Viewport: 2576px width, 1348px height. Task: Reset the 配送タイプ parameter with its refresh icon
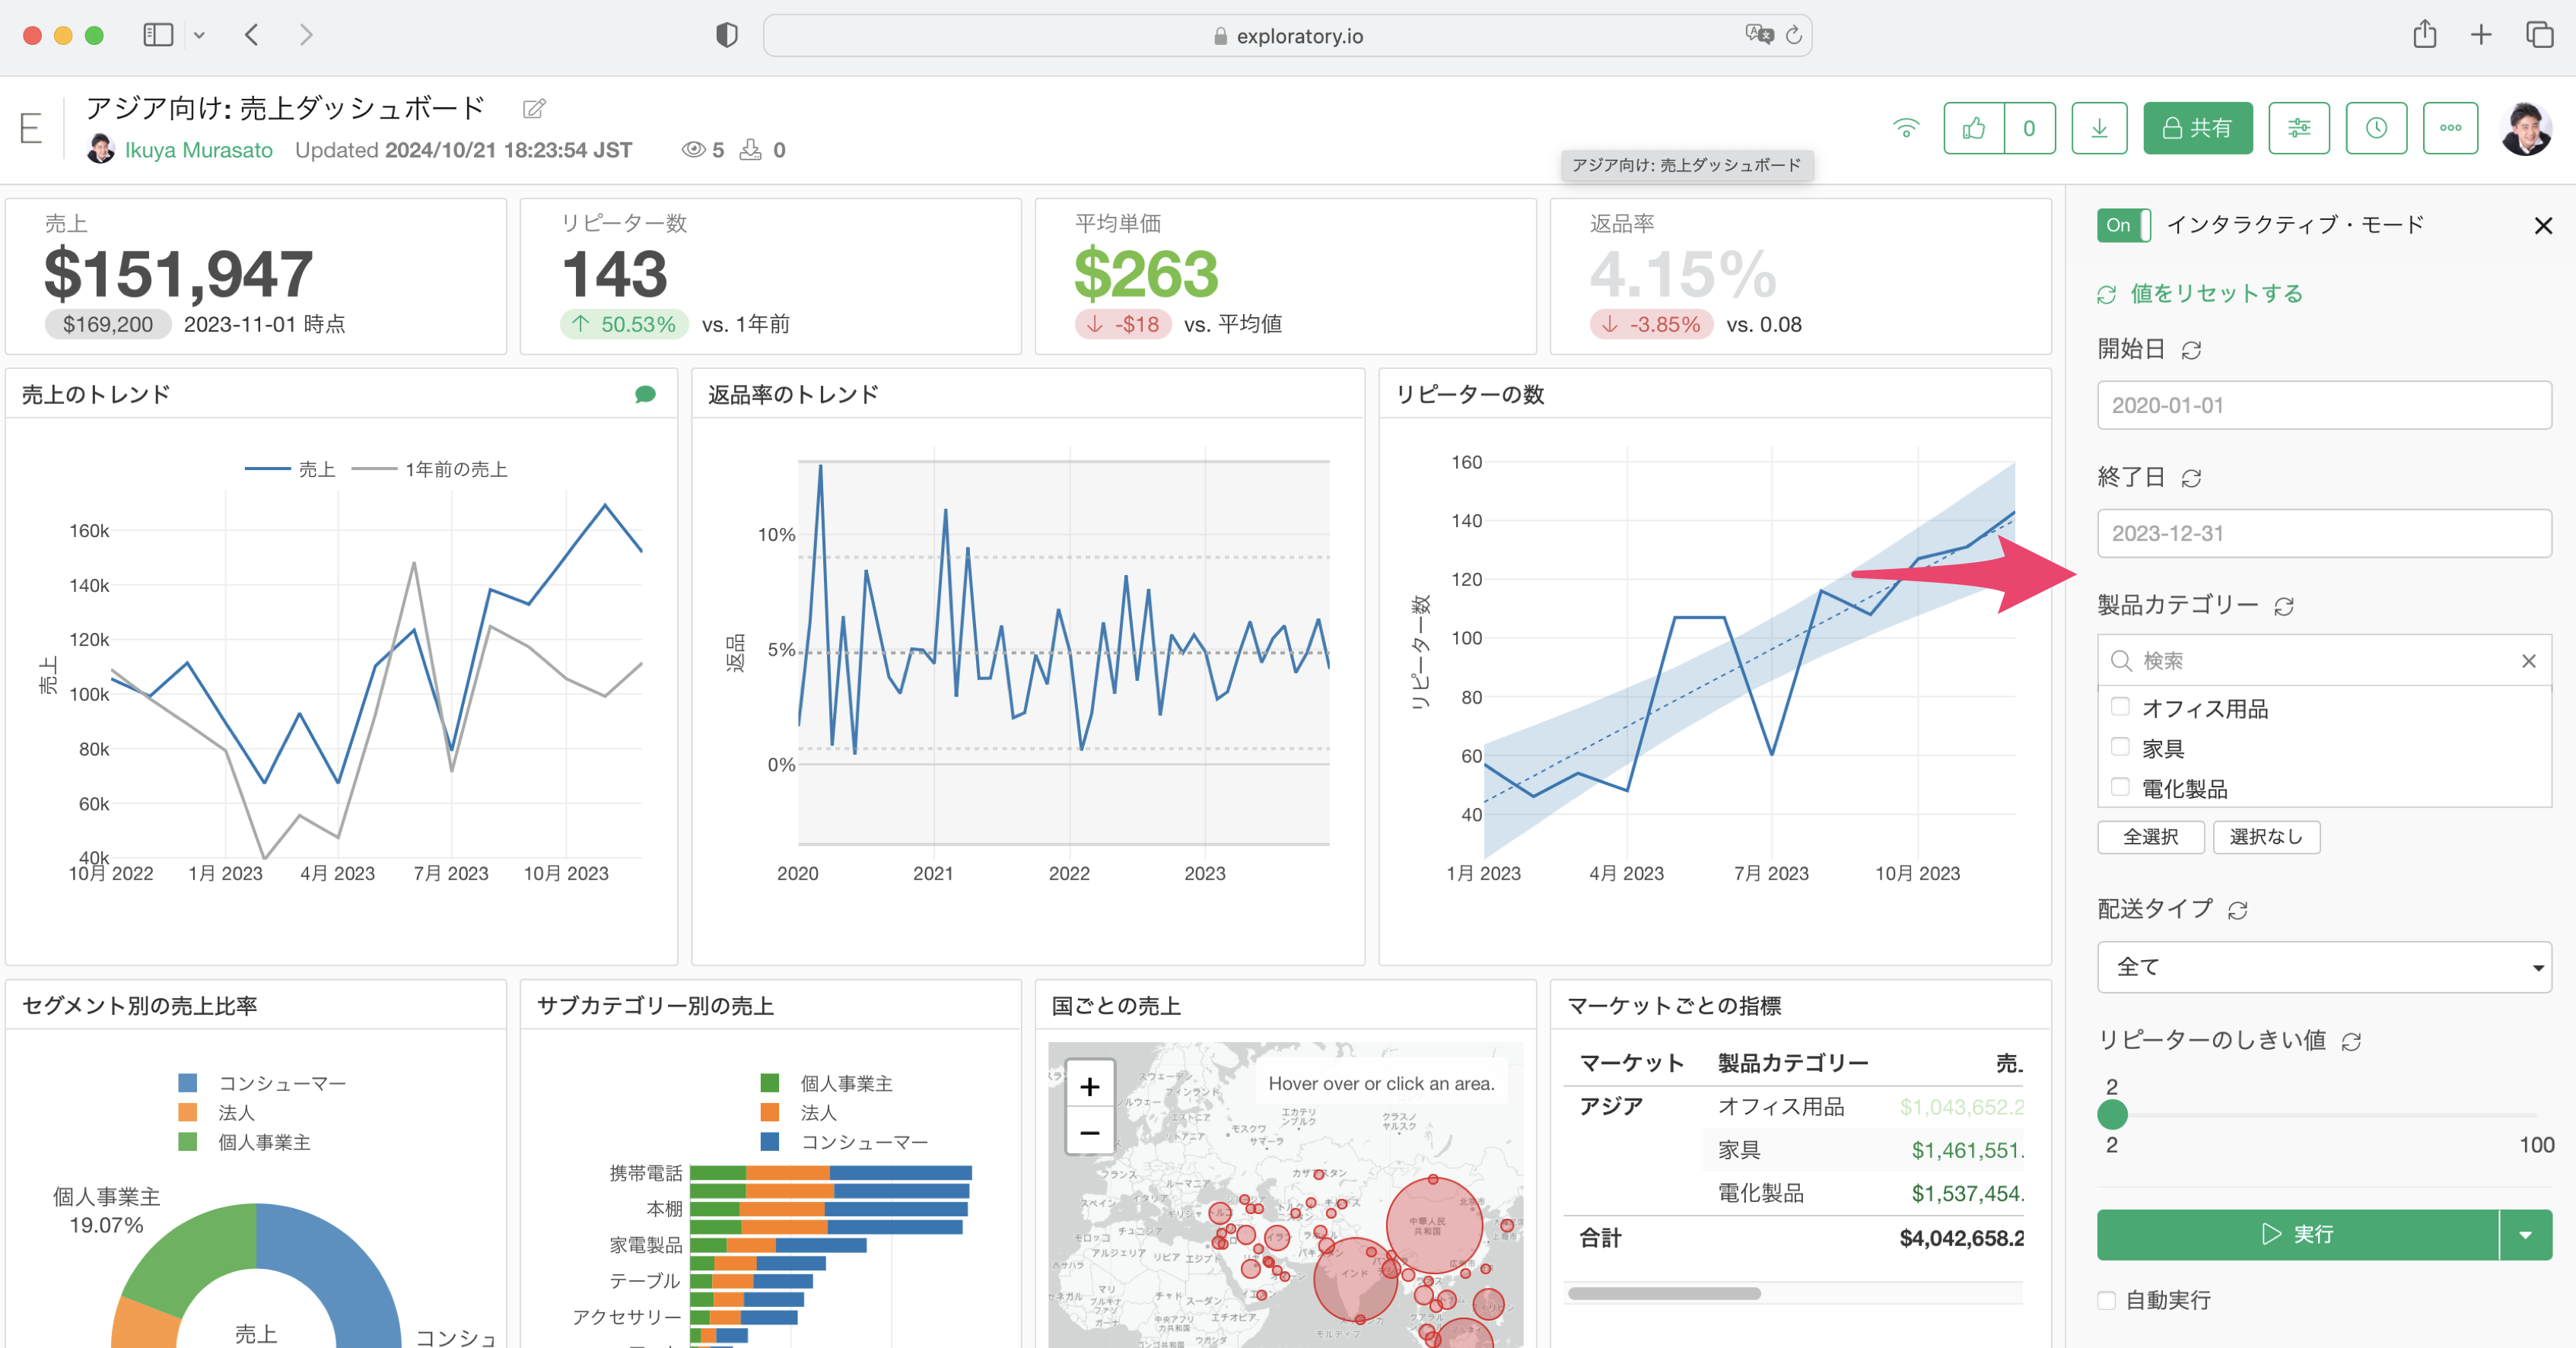(2238, 910)
